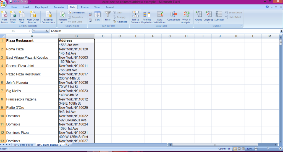Open What-If Analysis menu

(x=186, y=17)
